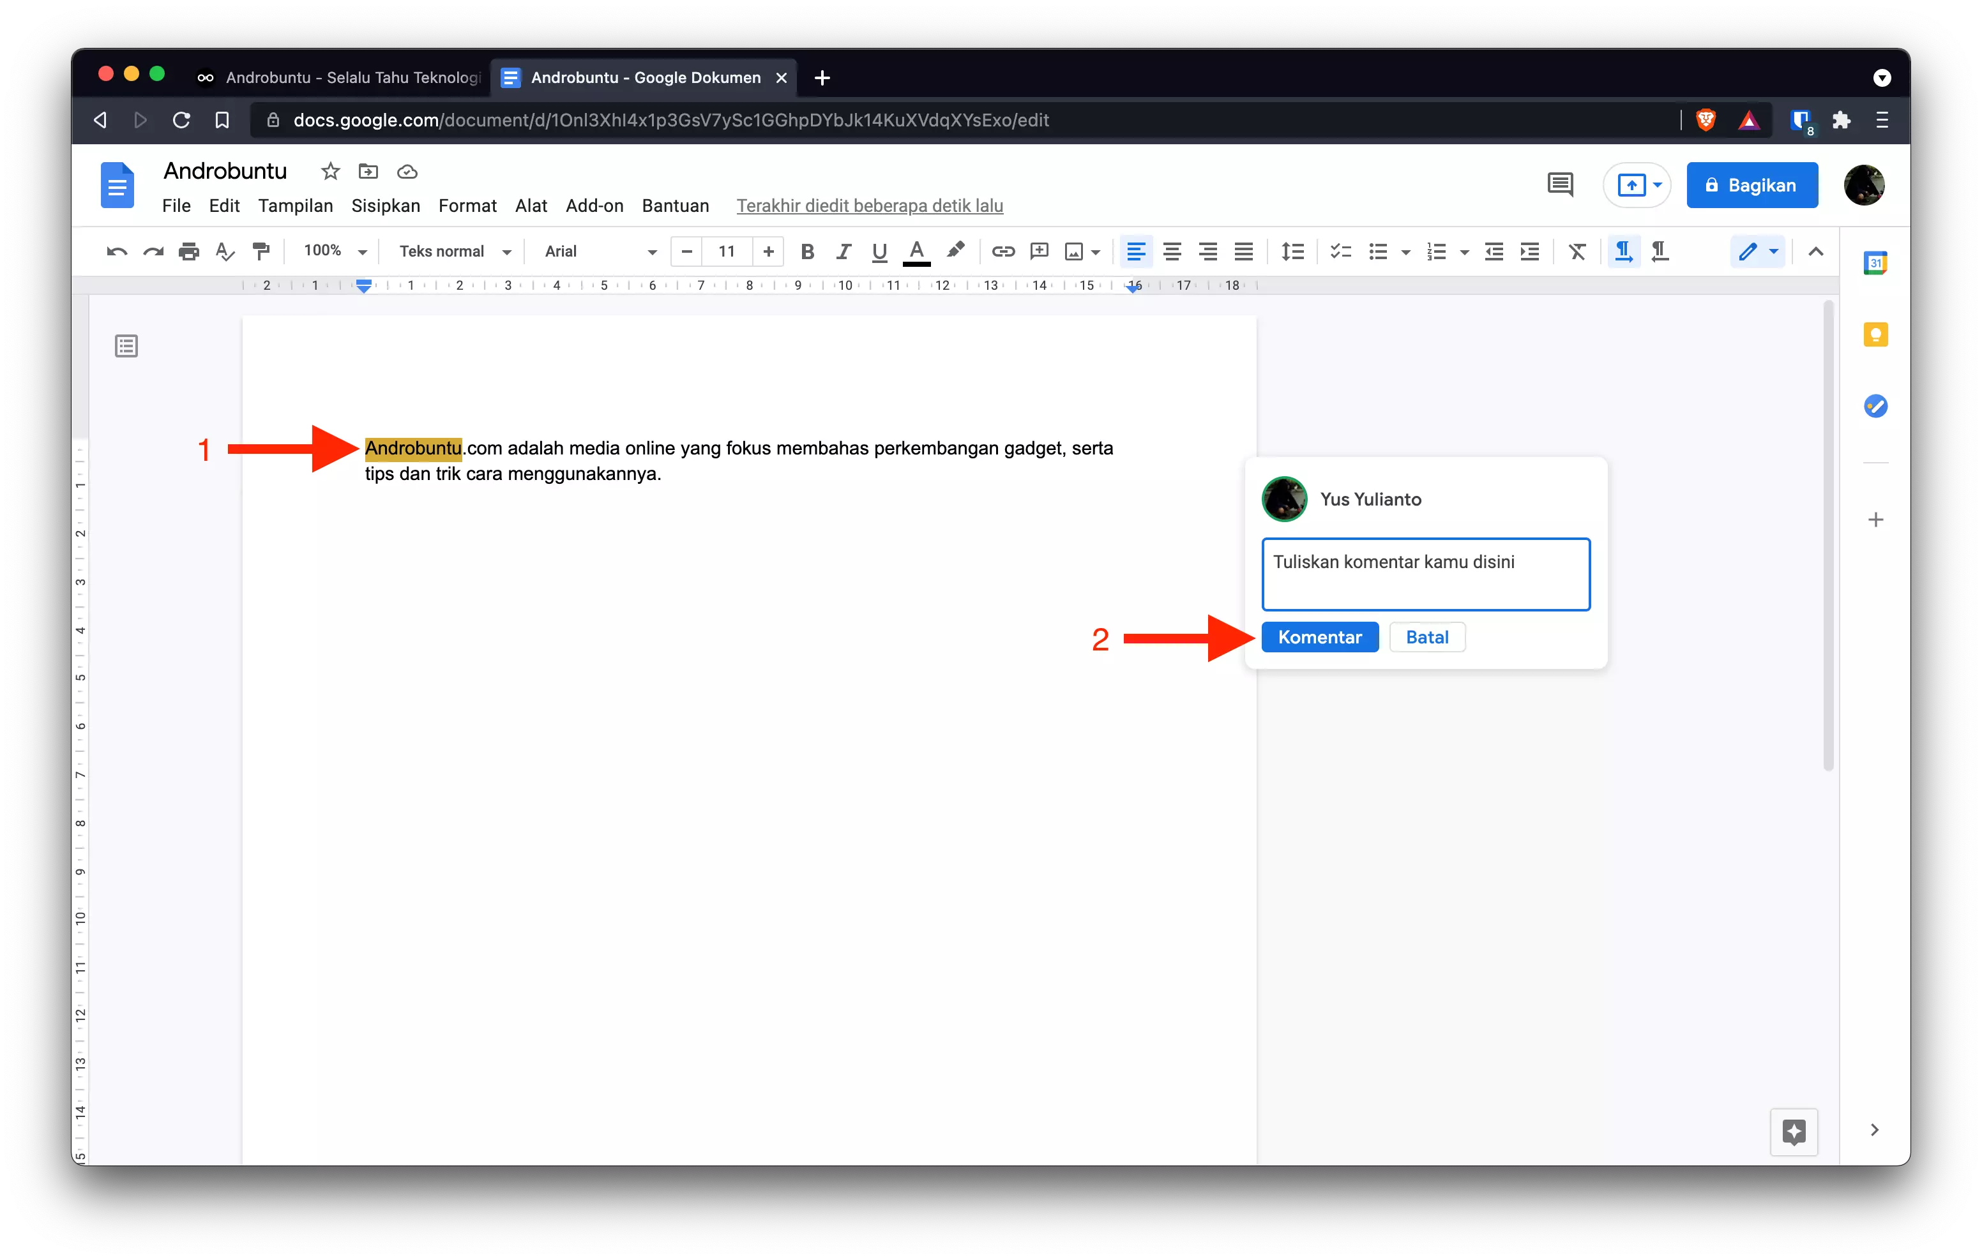Open the text color picker
1982x1260 pixels.
916,252
